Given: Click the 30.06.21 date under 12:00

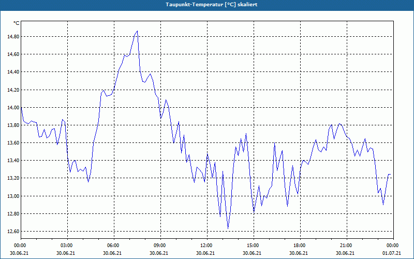Looking at the screenshot, I should pos(205,253).
